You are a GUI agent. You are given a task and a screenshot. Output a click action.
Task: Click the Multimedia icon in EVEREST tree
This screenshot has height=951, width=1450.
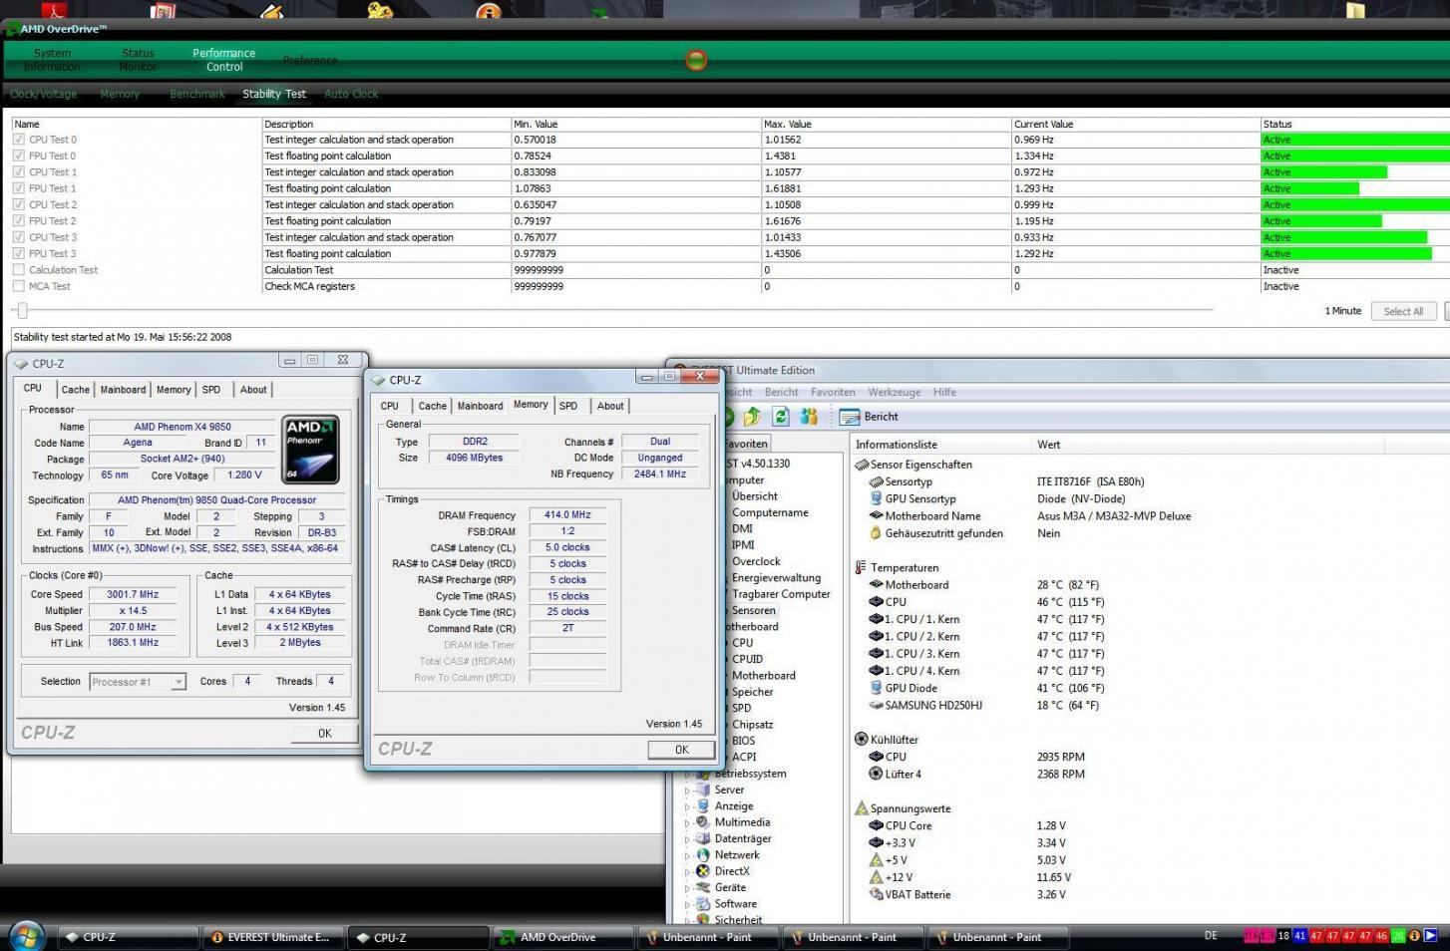(702, 822)
